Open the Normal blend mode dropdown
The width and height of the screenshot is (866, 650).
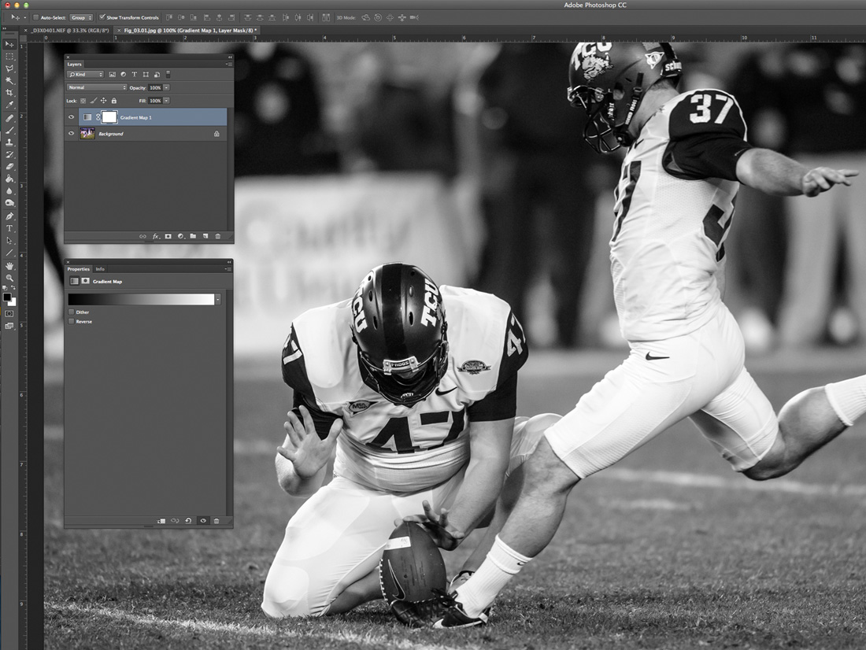click(97, 87)
